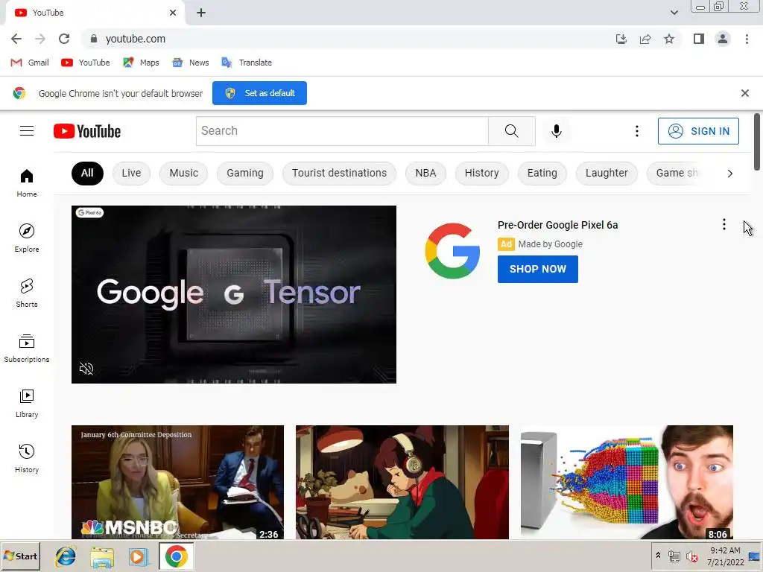Click the SHOP NOW ad button
The width and height of the screenshot is (763, 572).
click(x=538, y=269)
